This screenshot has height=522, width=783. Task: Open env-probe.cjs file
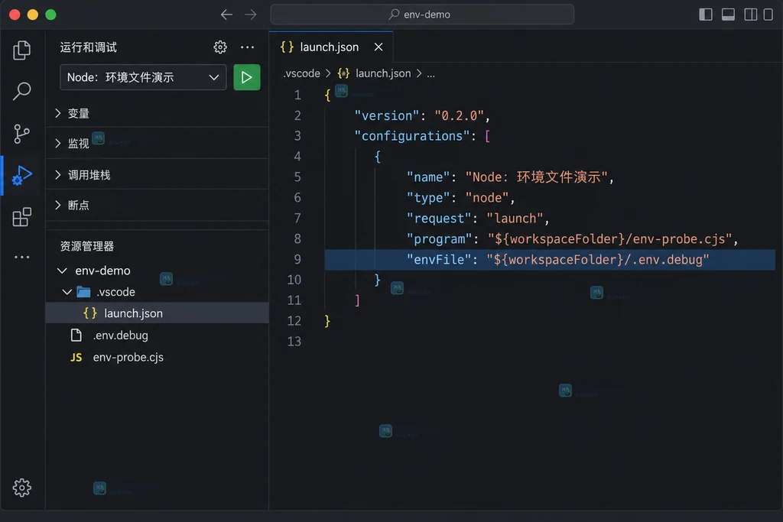point(157,358)
